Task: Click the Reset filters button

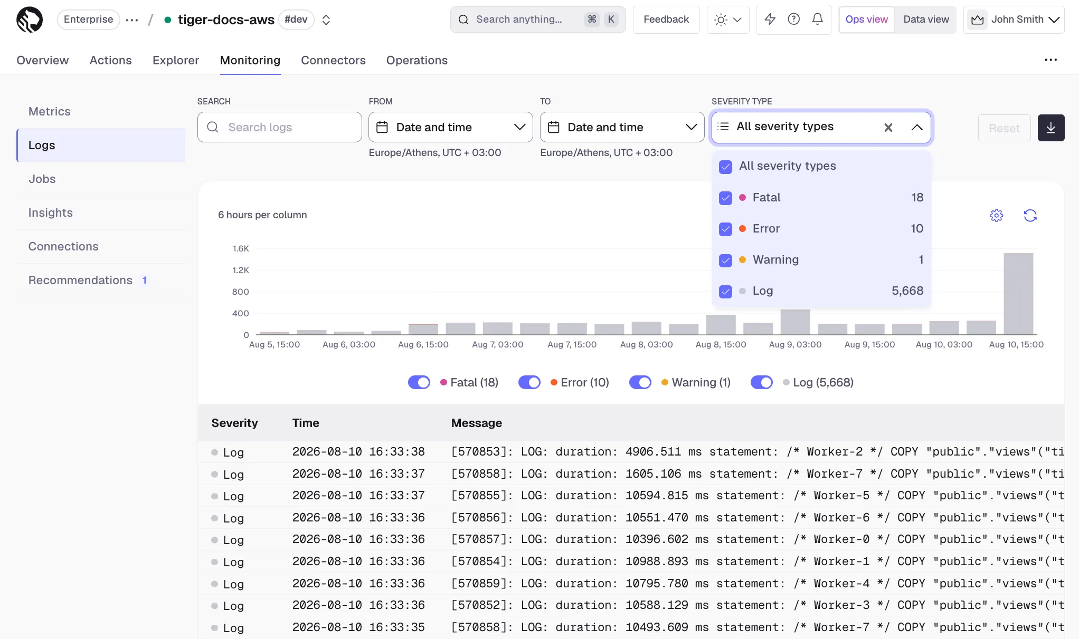Action: [1004, 128]
